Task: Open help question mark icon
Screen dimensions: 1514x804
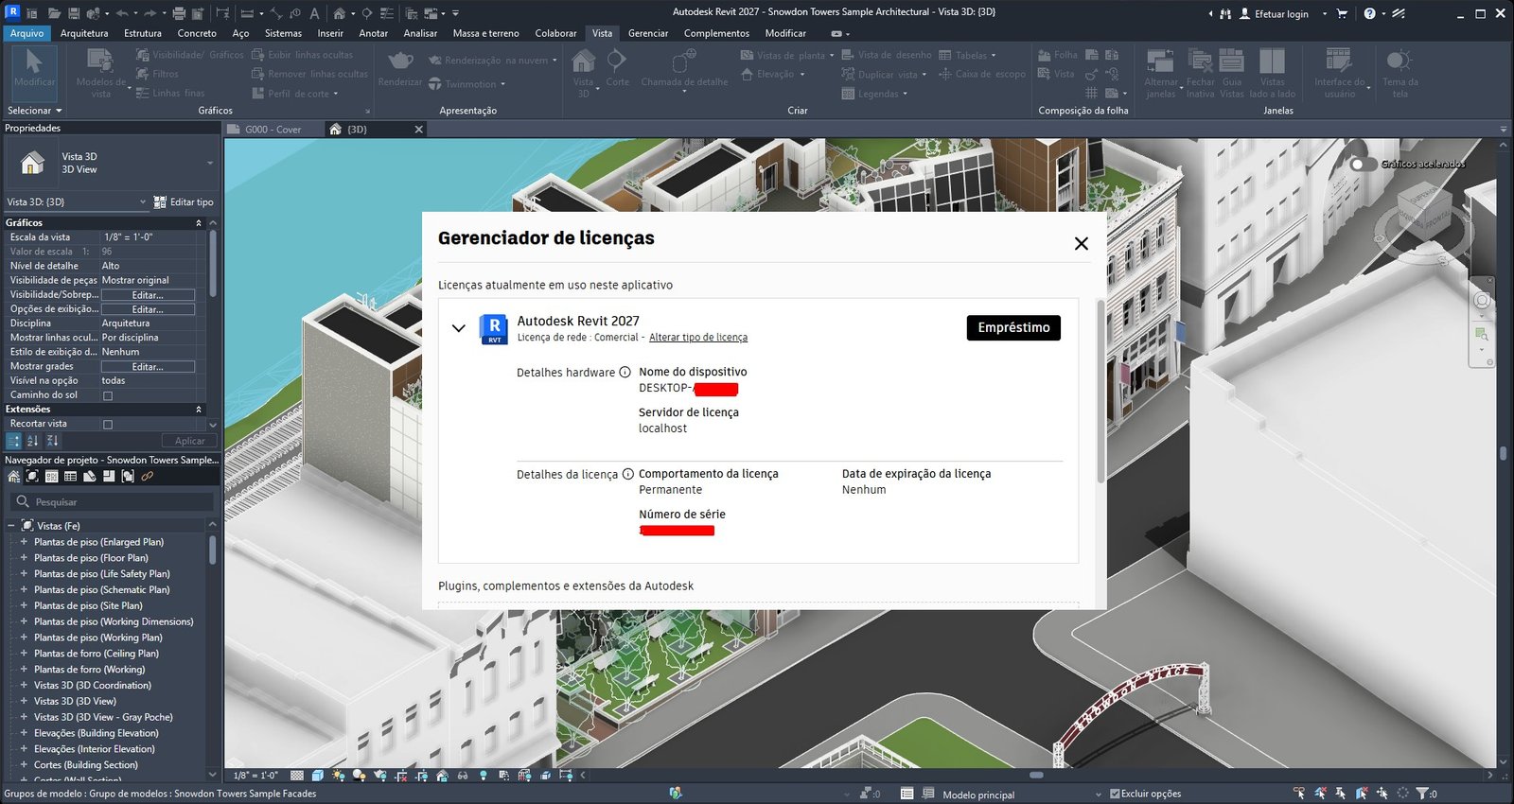Action: pos(1369,13)
